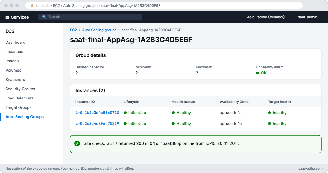Click the saat-final-AppAsg-1A2B3C4D5E6F page title
The height and width of the screenshot is (173, 328).
click(131, 40)
